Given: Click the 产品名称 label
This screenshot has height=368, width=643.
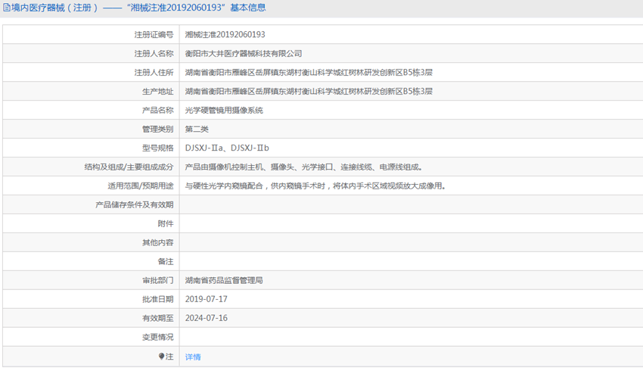Looking at the screenshot, I should tap(157, 110).
